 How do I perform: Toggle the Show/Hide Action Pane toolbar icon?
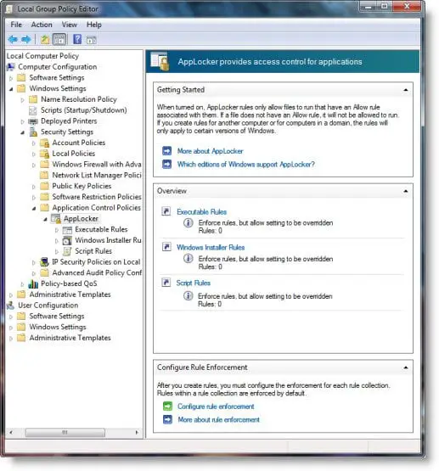pyautogui.click(x=92, y=40)
